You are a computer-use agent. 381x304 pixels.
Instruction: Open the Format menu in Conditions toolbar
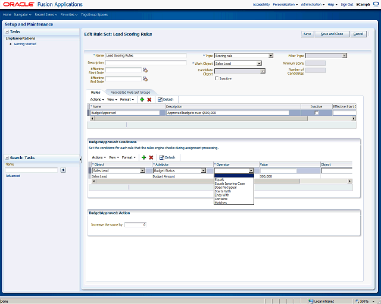click(x=129, y=157)
